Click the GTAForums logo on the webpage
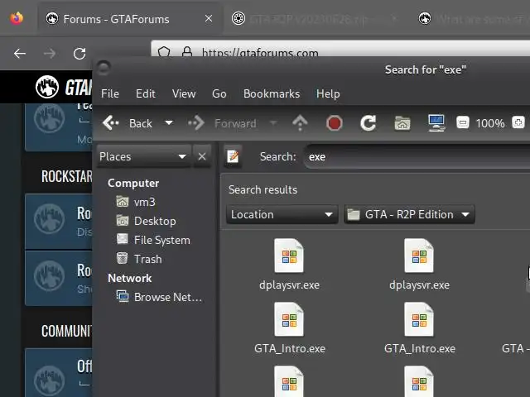The image size is (530, 397). [x=64, y=87]
